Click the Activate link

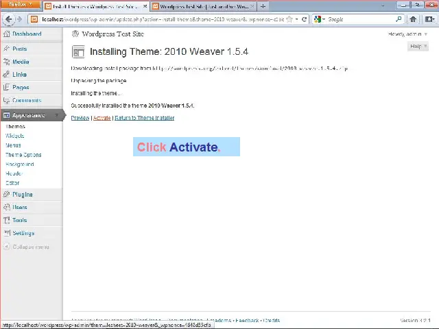point(102,118)
